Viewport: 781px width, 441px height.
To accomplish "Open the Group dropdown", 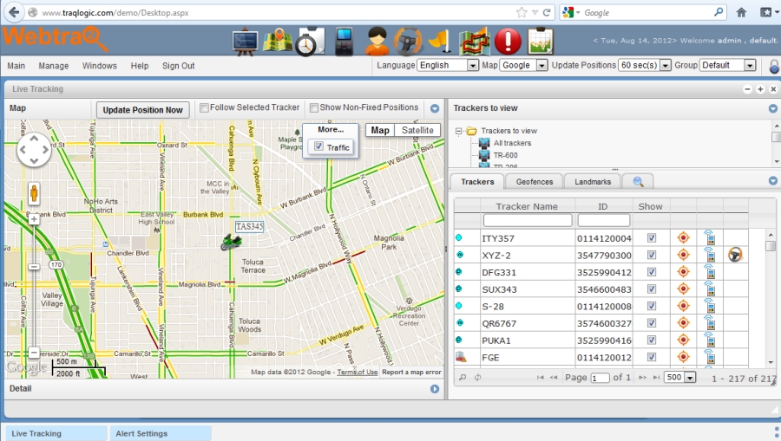I will point(728,65).
